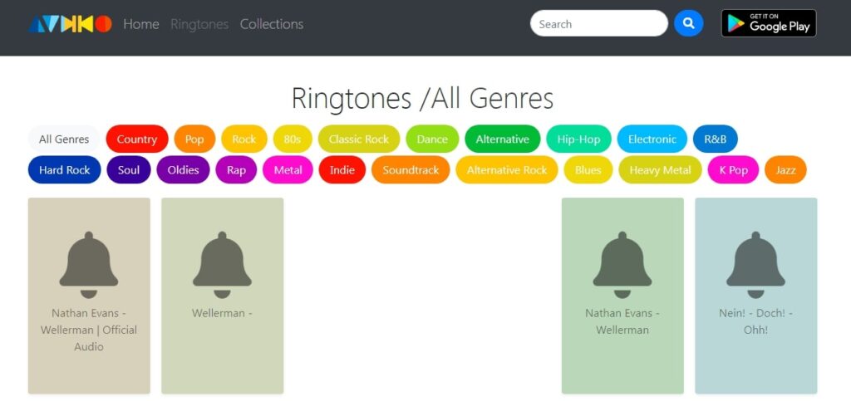Open the Heavy Metal genre tag
The width and height of the screenshot is (851, 401).
pos(660,170)
